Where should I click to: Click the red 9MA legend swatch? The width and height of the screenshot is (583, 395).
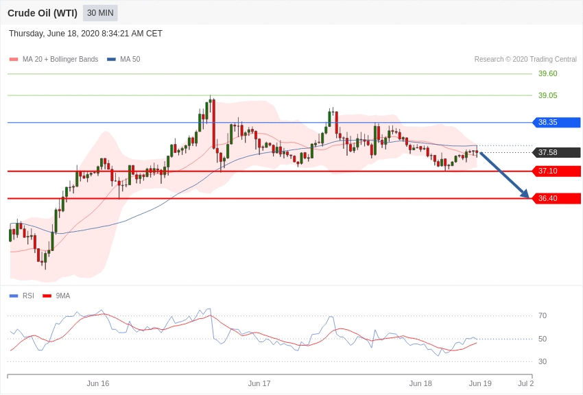pos(47,296)
